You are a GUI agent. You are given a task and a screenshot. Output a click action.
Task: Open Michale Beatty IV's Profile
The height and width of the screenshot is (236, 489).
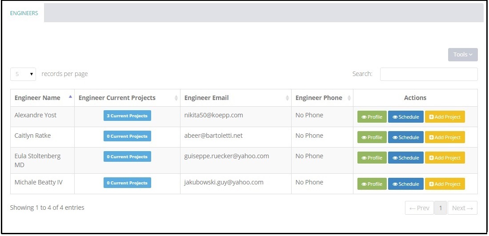(372, 184)
